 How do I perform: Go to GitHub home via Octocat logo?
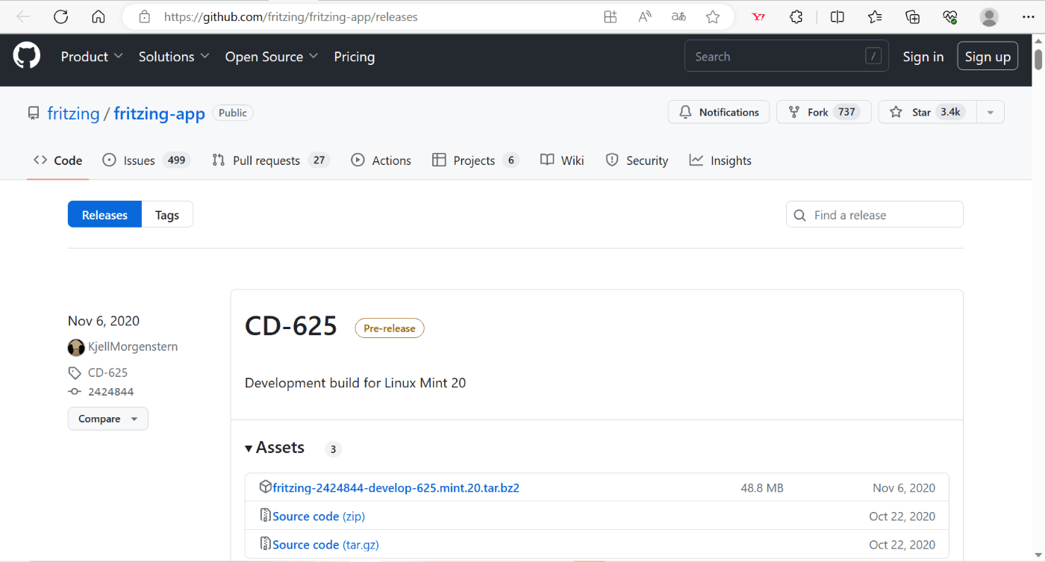(x=27, y=56)
